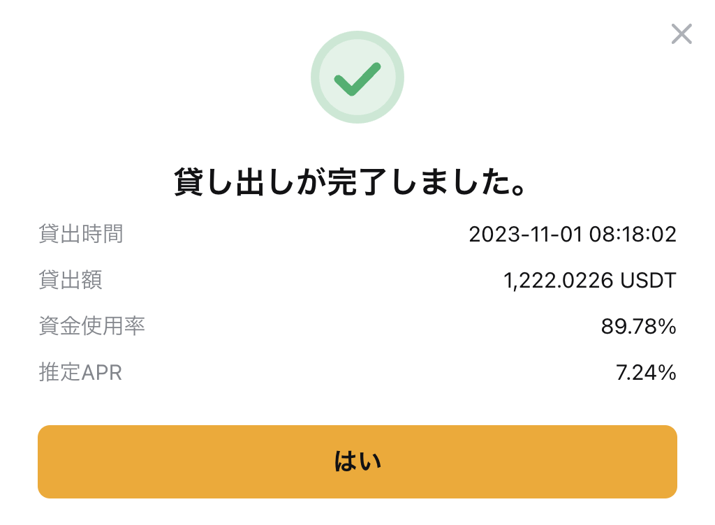Screen dimensions: 715x525
Task: Click しました。 at the heading end
Action: click(x=459, y=182)
